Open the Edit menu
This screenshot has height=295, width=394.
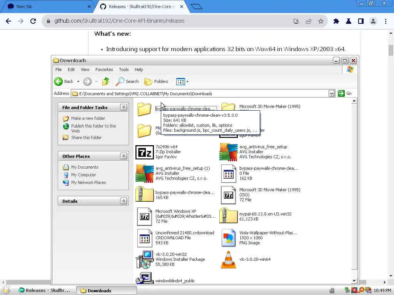coord(71,70)
